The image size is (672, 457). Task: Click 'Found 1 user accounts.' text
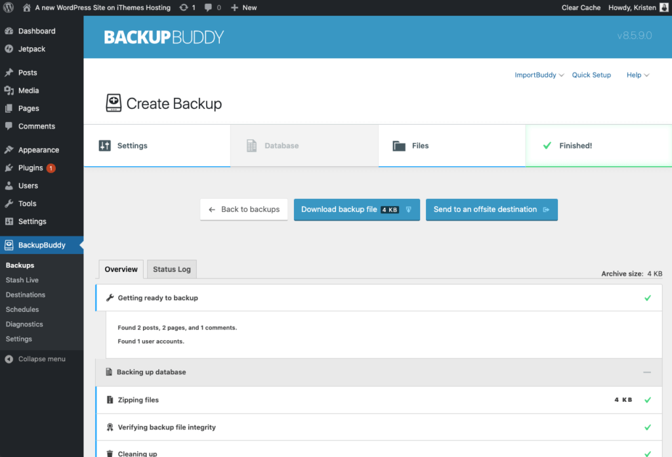click(x=151, y=341)
